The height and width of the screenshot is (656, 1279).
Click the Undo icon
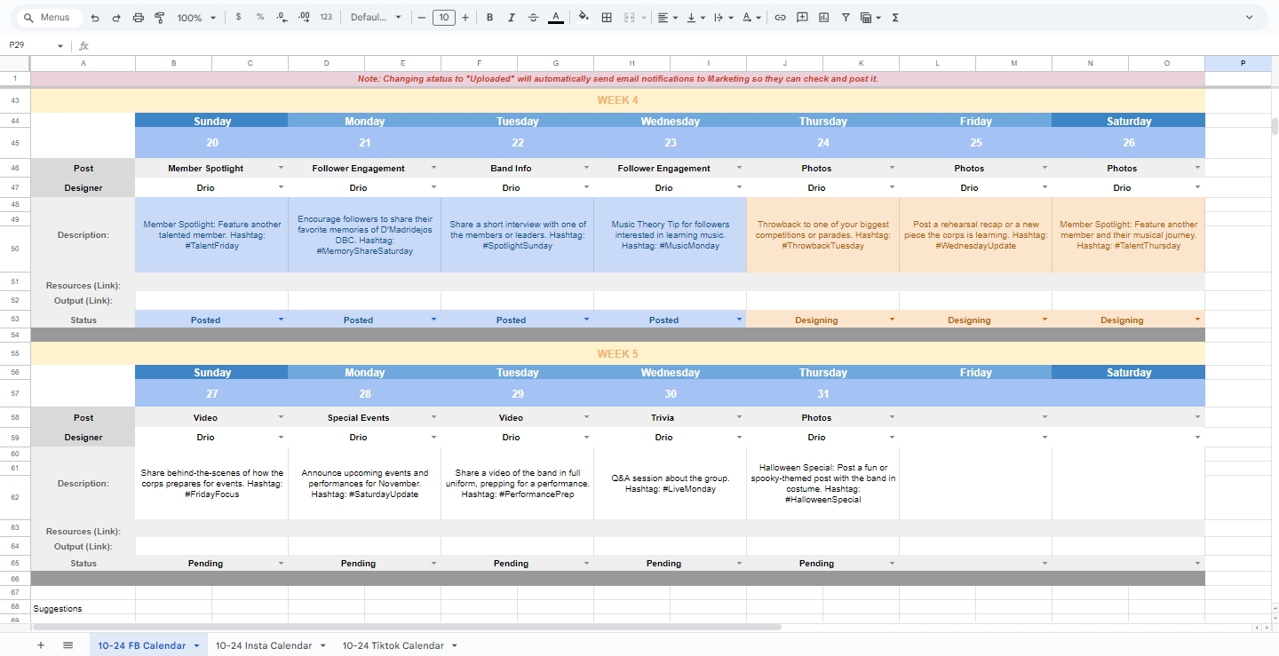[x=95, y=18]
